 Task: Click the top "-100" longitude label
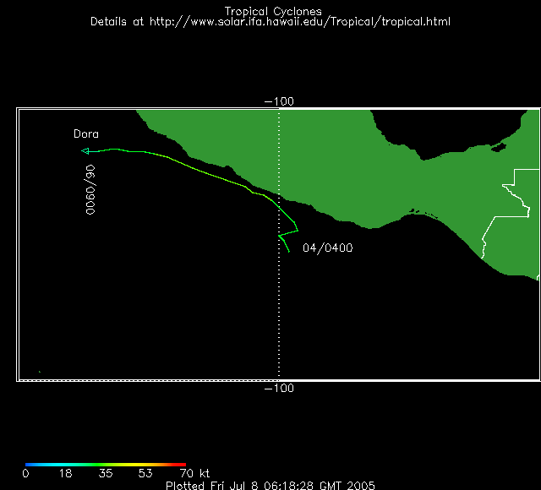279,101
